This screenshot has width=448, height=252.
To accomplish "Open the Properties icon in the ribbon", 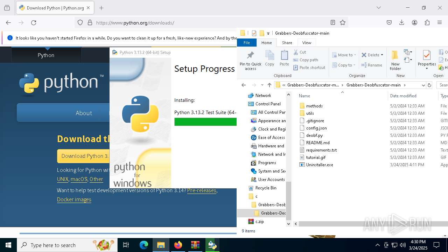I will [x=427, y=55].
